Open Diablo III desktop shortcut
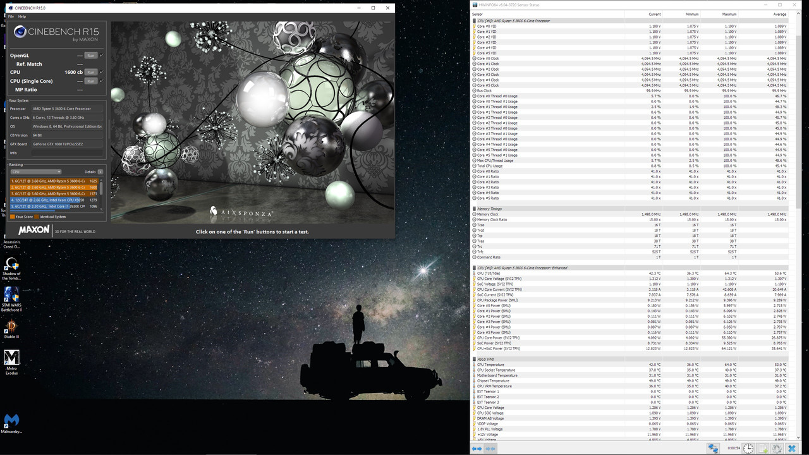The width and height of the screenshot is (809, 455). [x=11, y=329]
